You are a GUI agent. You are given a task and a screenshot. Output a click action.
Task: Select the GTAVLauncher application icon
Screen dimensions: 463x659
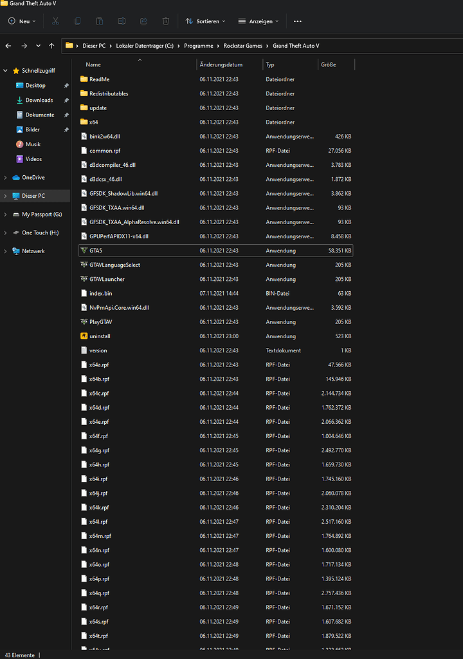(84, 279)
